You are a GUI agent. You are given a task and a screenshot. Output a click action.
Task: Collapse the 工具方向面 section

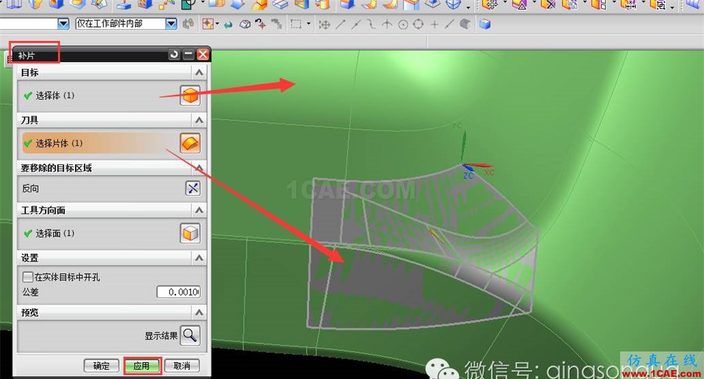(x=199, y=210)
